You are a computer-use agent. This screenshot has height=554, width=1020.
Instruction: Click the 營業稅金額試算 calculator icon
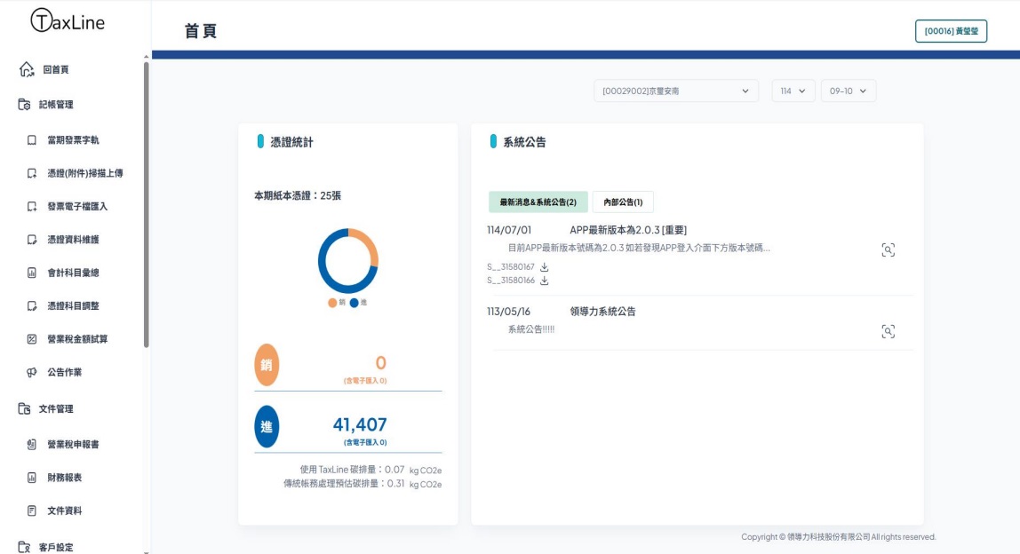(x=32, y=339)
